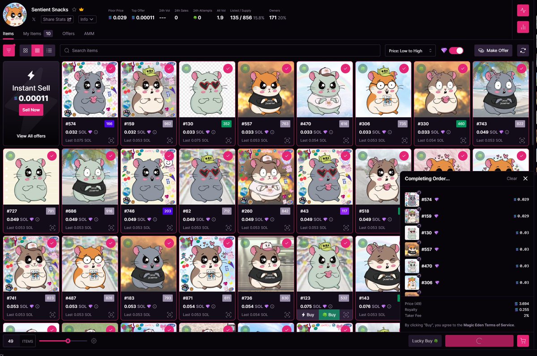Click the info icon on #574
The image size is (537, 356).
(x=96, y=132)
